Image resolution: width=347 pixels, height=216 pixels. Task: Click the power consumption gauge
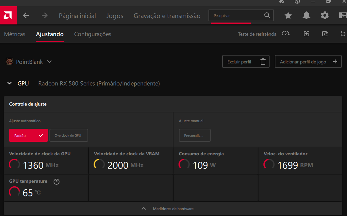184,164
